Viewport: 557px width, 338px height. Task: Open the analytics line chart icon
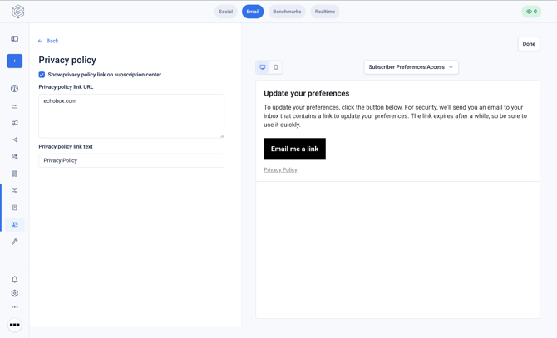15,105
